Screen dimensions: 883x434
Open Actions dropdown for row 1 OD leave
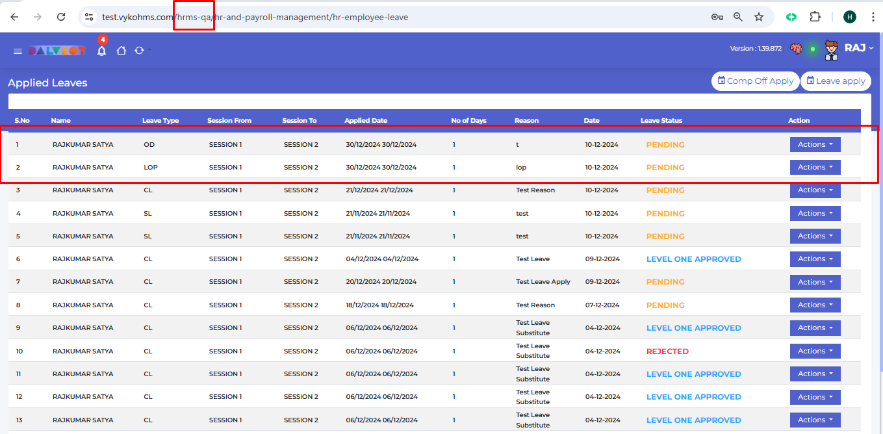815,144
